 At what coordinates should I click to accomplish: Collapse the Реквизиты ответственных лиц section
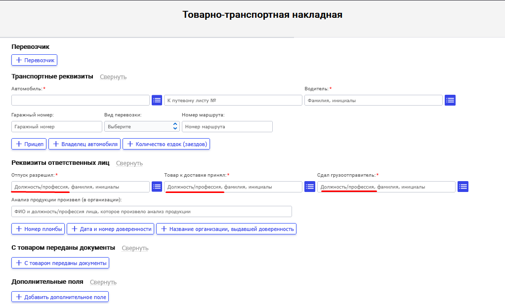click(x=129, y=163)
